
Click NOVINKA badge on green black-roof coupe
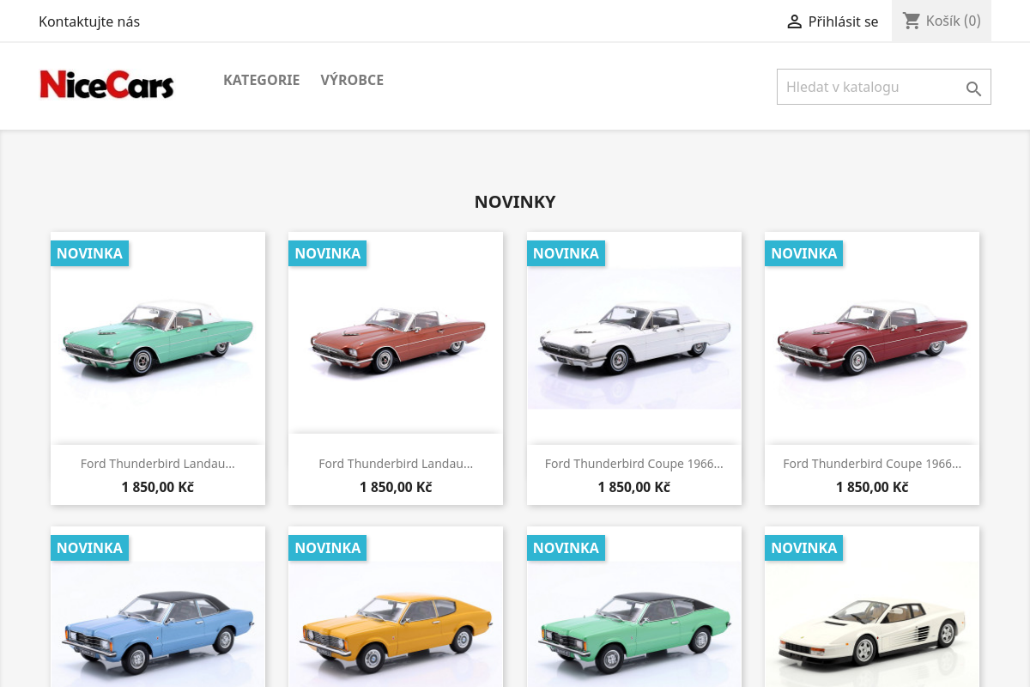pos(566,548)
